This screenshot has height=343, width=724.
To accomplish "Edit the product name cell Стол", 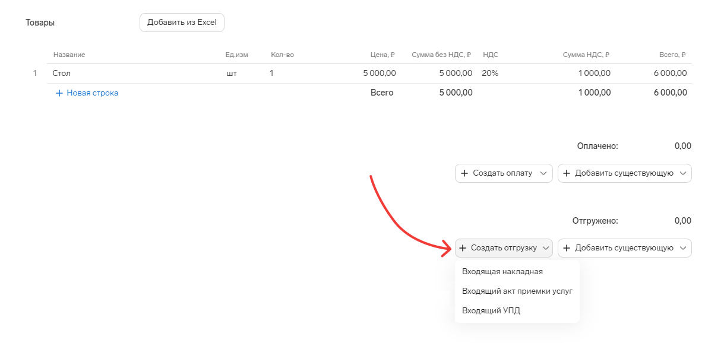I will point(62,74).
